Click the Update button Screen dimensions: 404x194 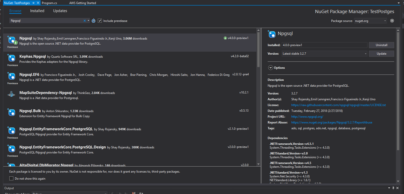(382, 54)
